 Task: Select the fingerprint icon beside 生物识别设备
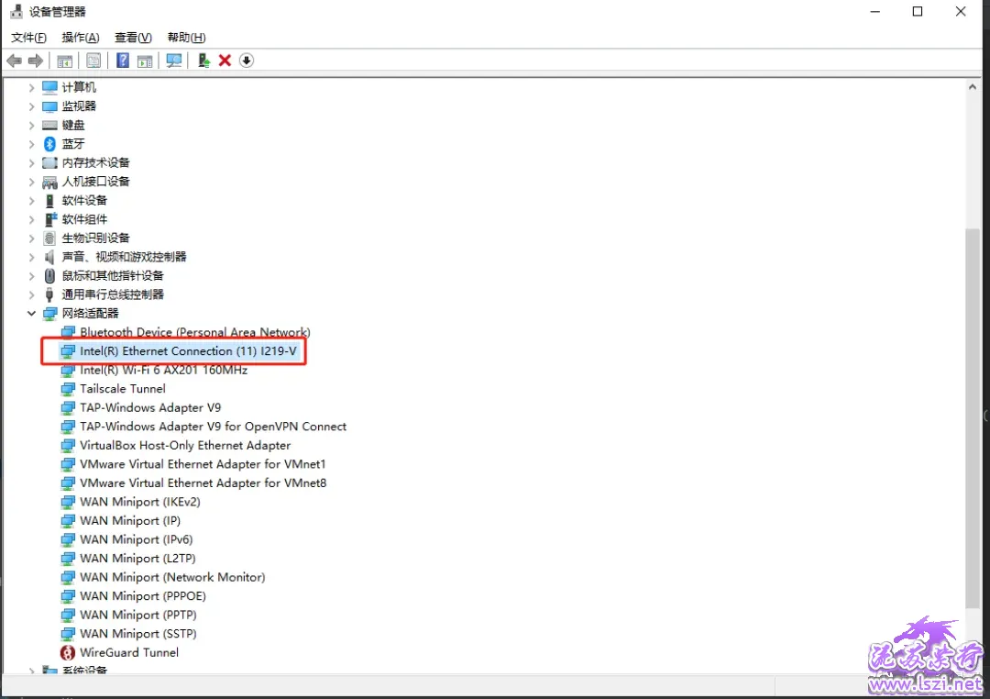[x=49, y=239]
